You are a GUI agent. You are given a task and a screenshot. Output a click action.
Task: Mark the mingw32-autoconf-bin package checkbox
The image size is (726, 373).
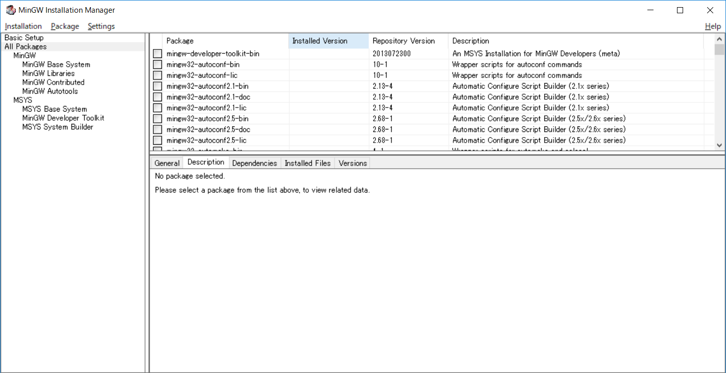157,65
